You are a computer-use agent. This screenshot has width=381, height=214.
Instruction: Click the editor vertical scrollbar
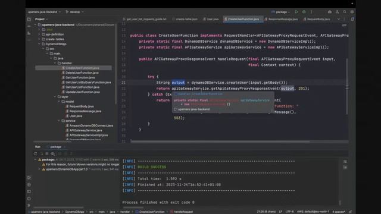pyautogui.click(x=346, y=86)
